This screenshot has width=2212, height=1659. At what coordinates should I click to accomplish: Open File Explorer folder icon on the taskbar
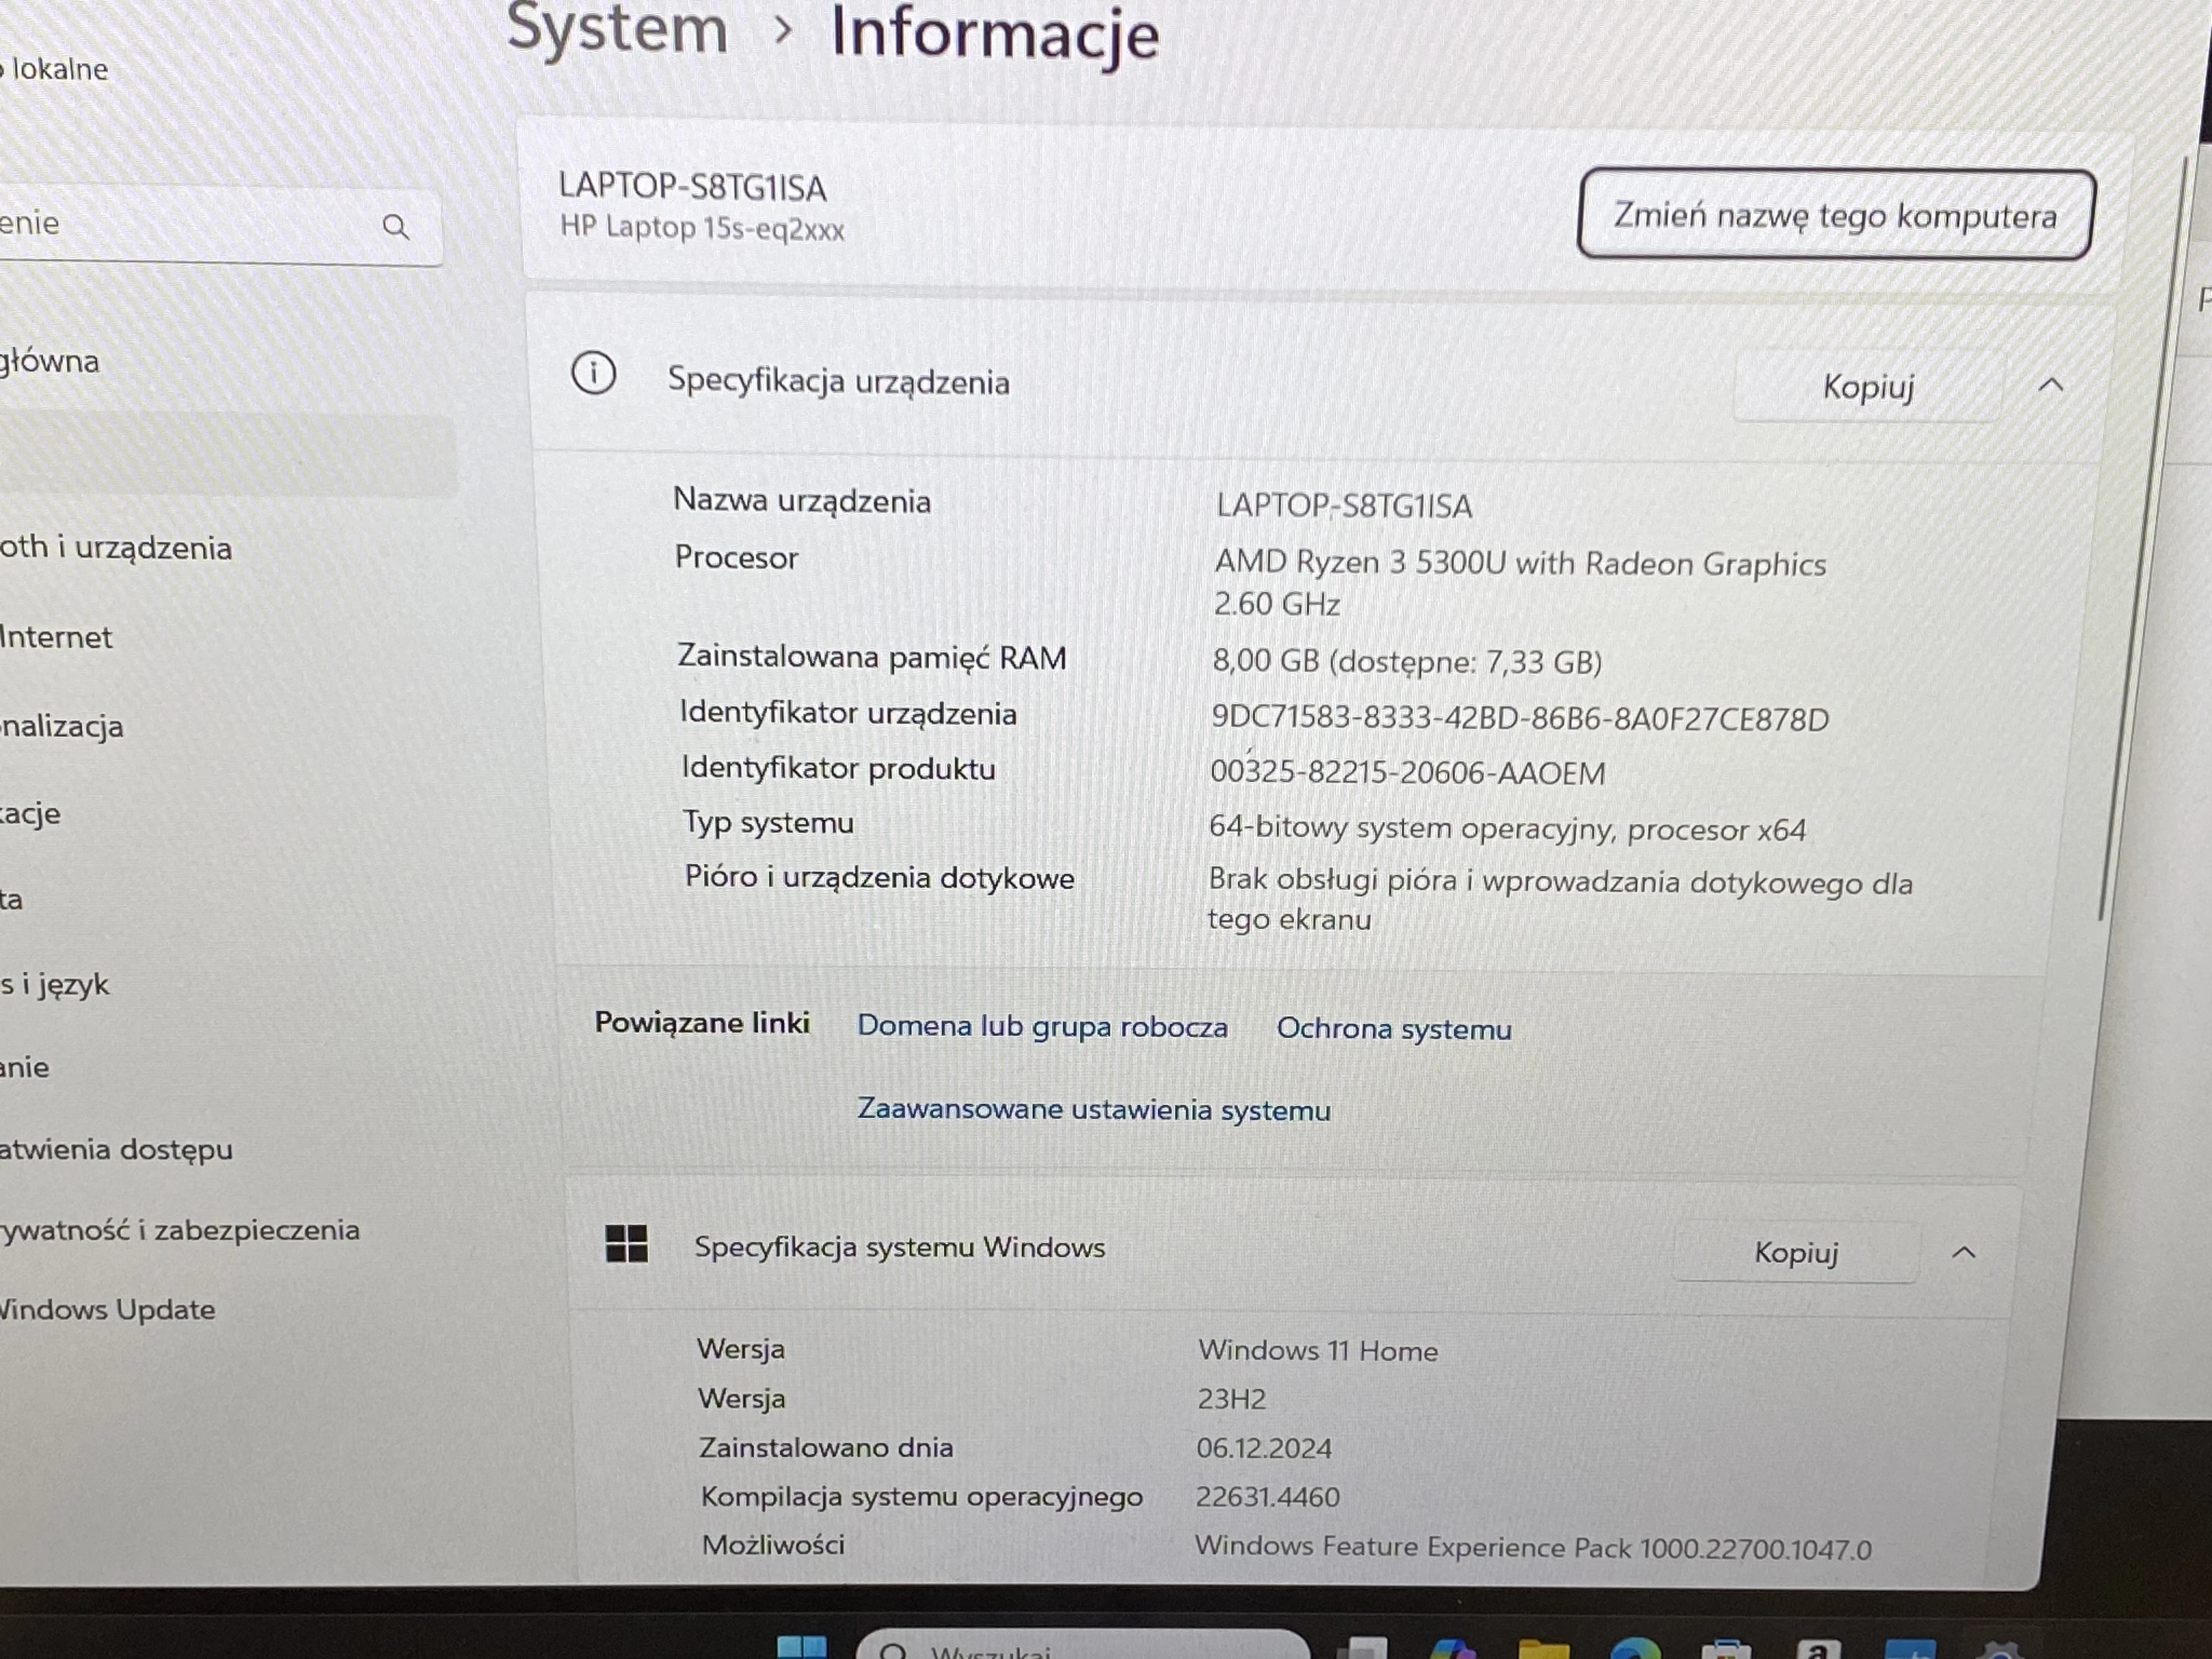(1544, 1648)
